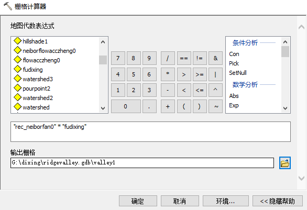
Task: Open the output raster browse folder icon
Action: pos(284,163)
